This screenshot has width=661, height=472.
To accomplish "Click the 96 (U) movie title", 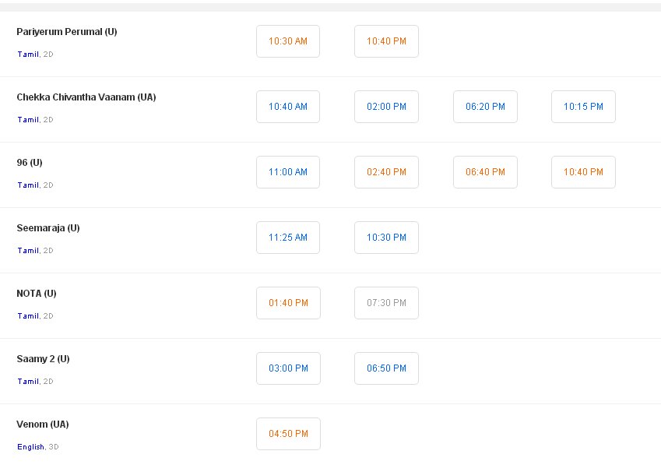I will click(30, 163).
